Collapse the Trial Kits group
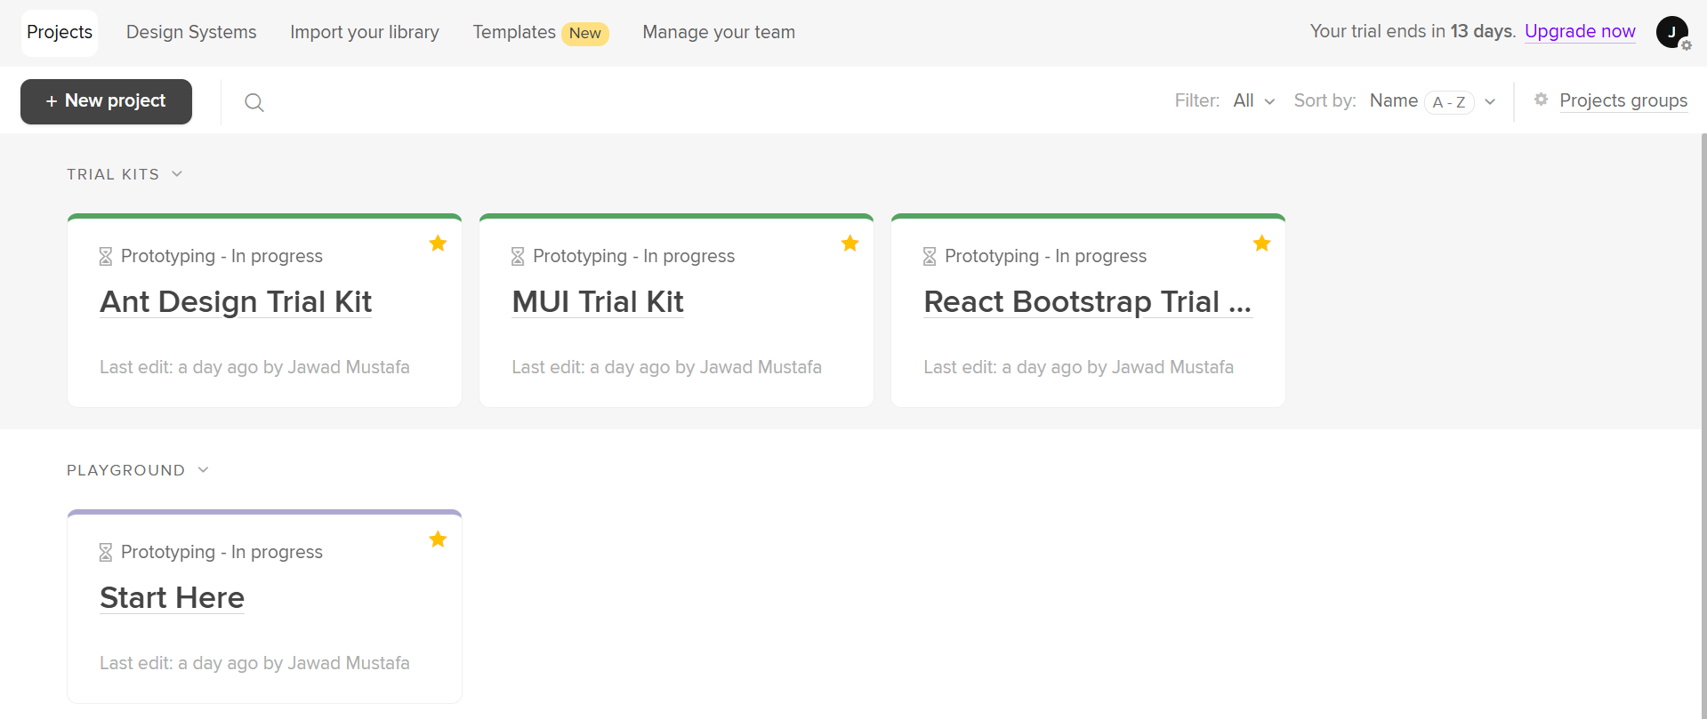 pyautogui.click(x=177, y=174)
